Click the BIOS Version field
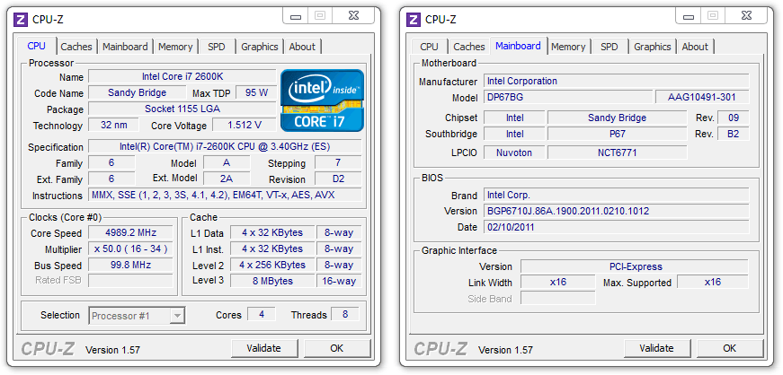 (x=616, y=211)
